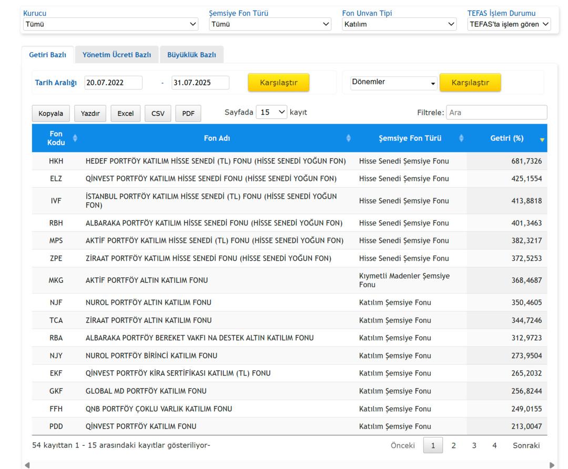This screenshot has width=568, height=469.
Task: Switch to the Yönetim Ücreti Bazlı tab
Action: point(117,55)
